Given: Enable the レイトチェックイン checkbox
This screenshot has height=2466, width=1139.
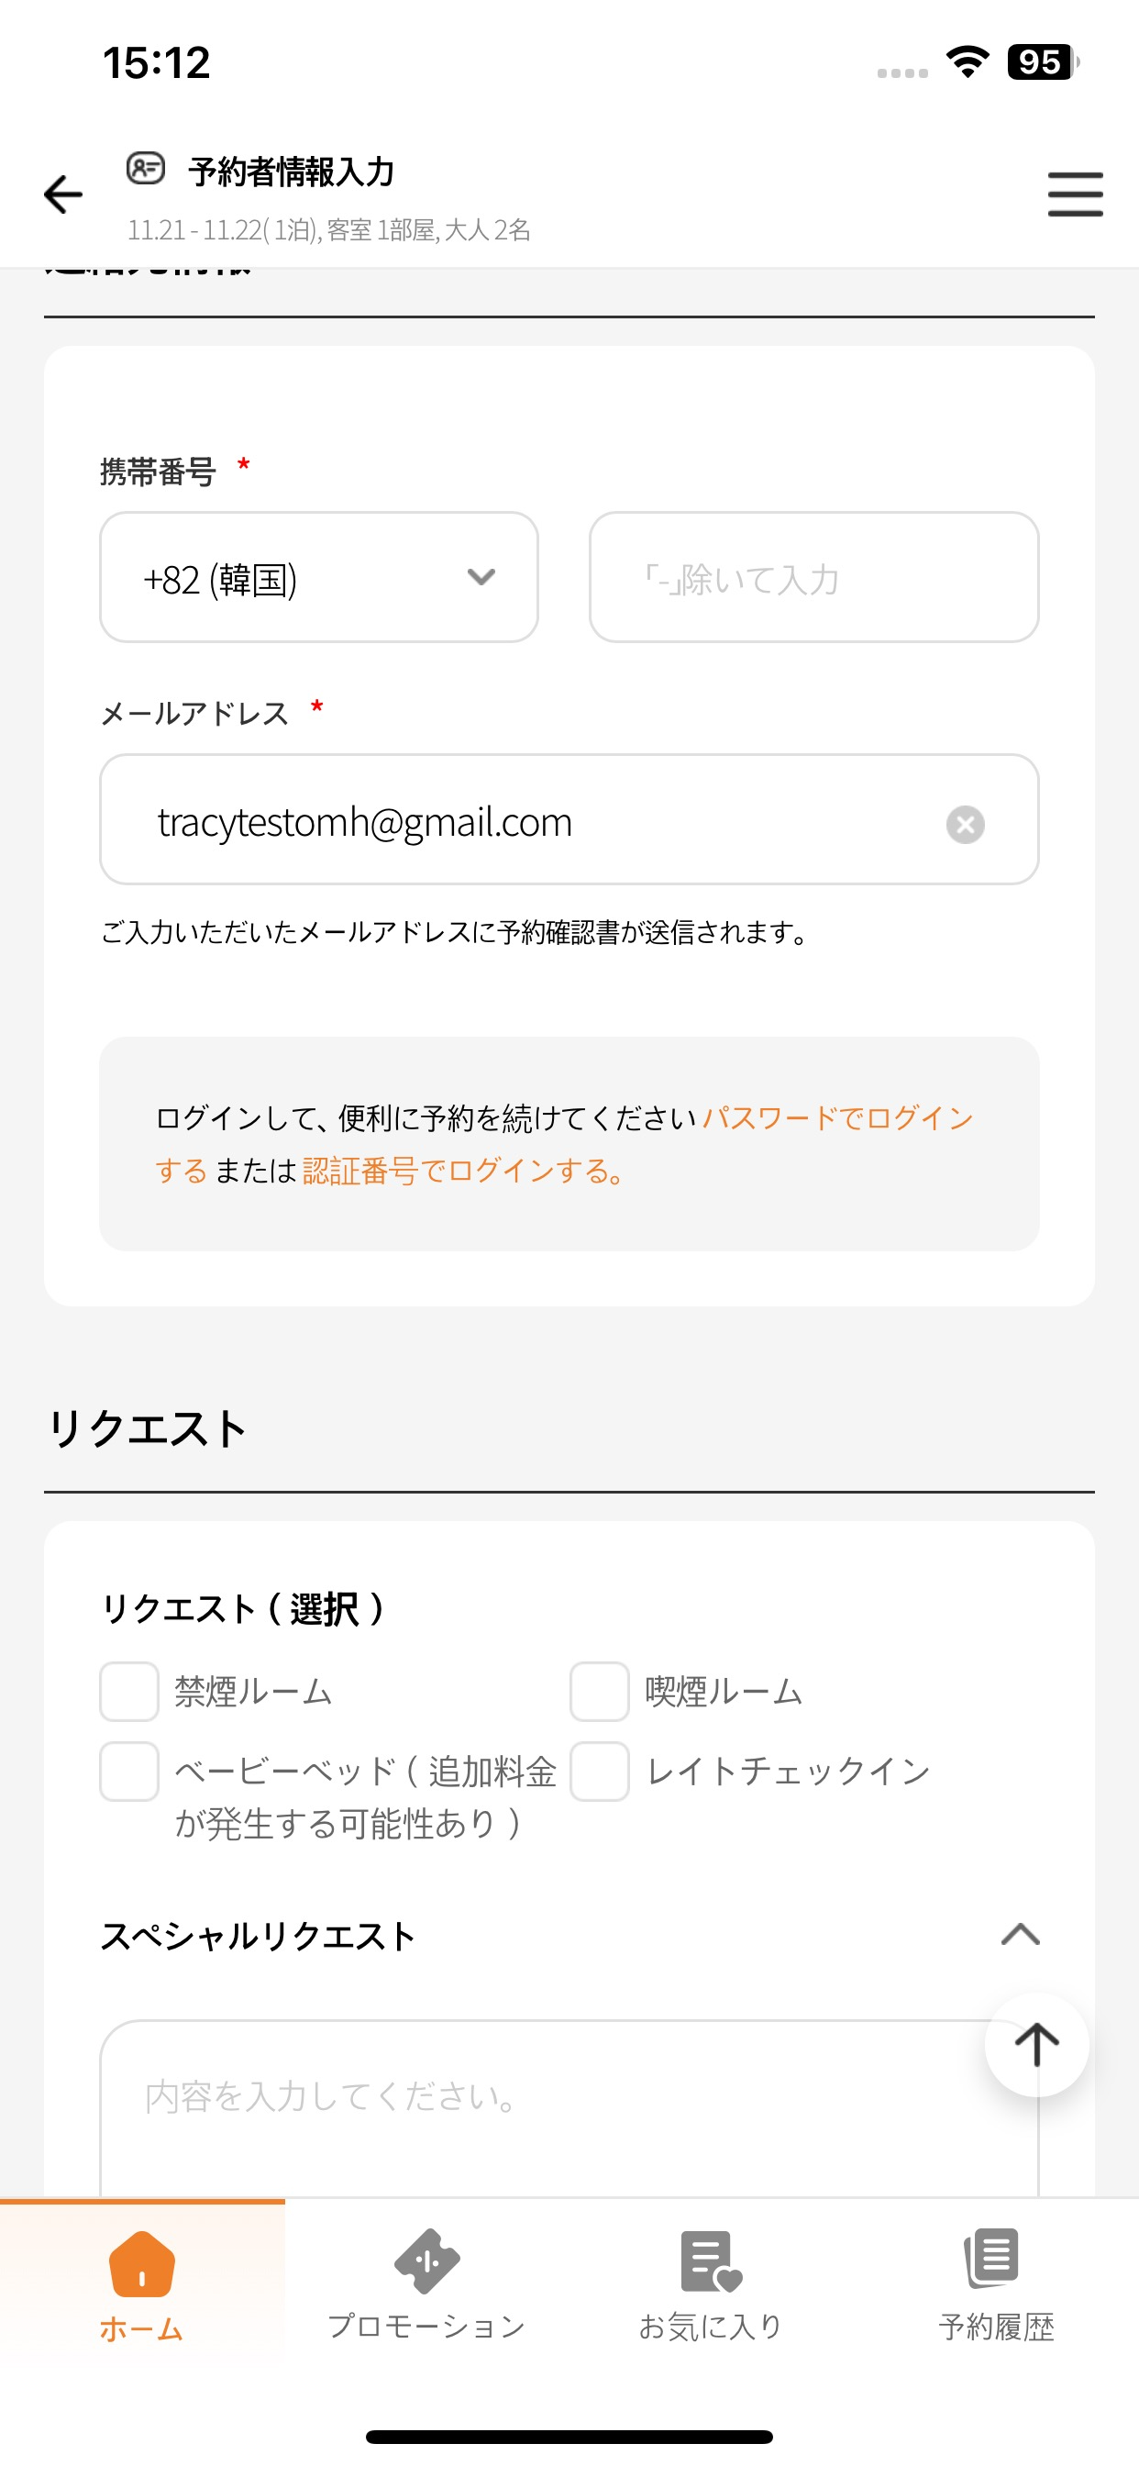Looking at the screenshot, I should click(599, 1771).
